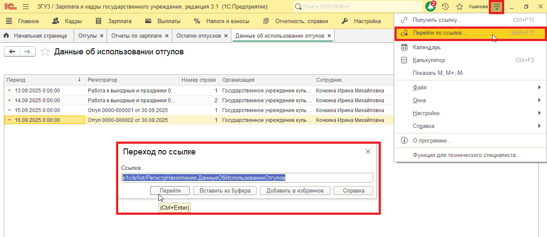Select the row dated 14.09.2025 0:00:00
The width and height of the screenshot is (547, 237).
click(x=199, y=100)
